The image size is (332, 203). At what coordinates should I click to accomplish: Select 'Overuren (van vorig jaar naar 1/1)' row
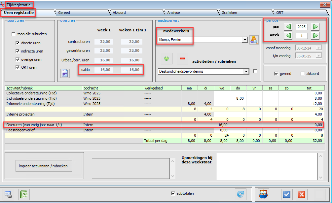(165, 125)
